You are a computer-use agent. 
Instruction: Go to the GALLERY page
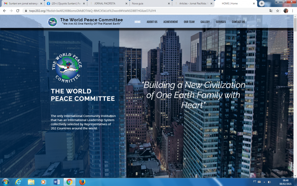[205, 22]
